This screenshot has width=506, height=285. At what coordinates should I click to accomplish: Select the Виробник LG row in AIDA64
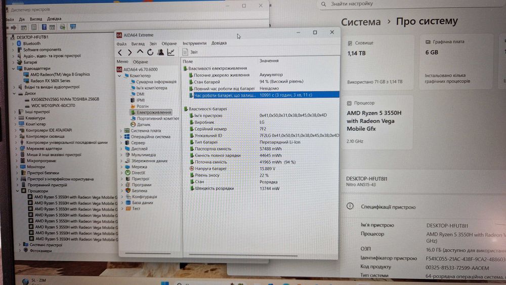point(263,123)
